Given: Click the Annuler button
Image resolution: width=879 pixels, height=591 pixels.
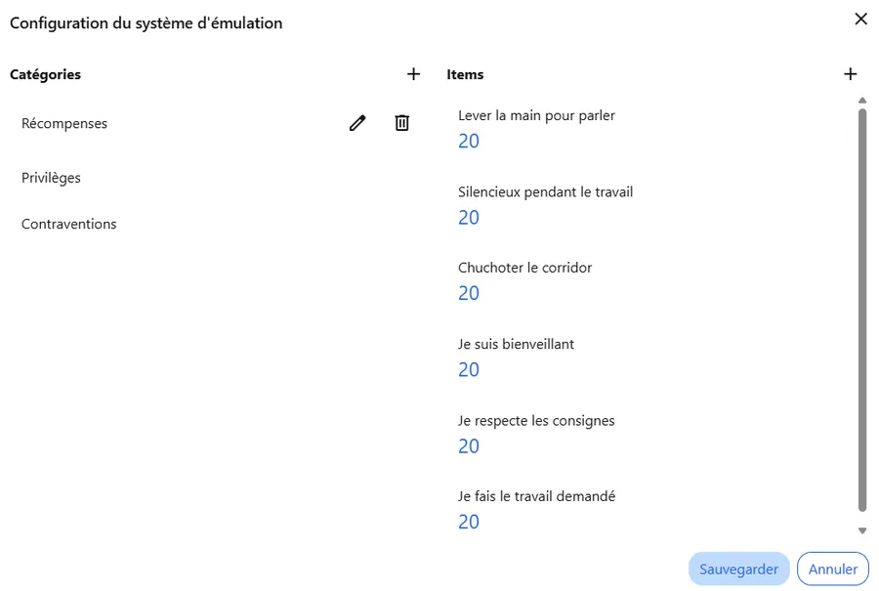Looking at the screenshot, I should (x=832, y=570).
